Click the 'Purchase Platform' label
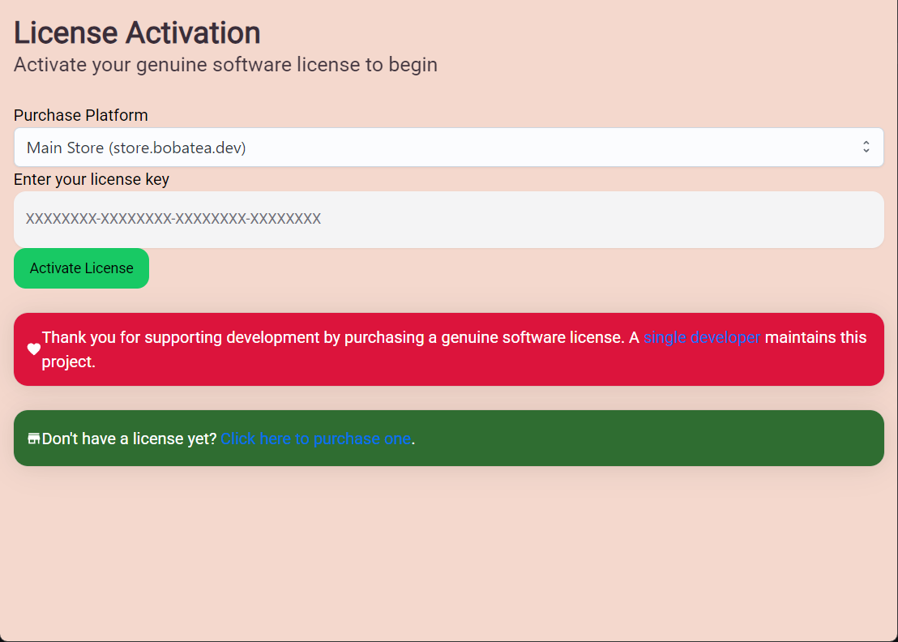 tap(81, 115)
